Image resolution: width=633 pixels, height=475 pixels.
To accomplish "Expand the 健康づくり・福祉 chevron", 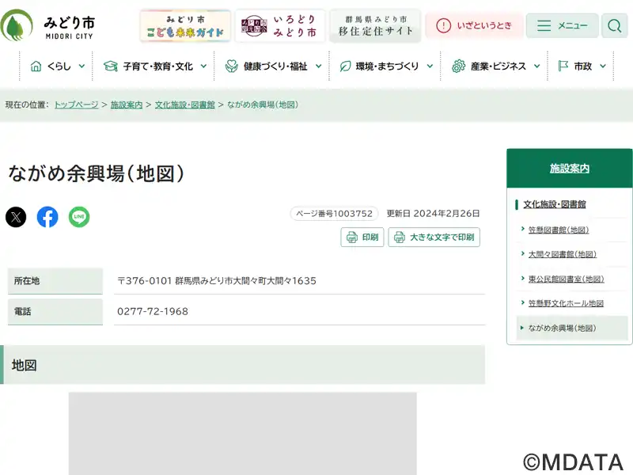I will (x=319, y=66).
